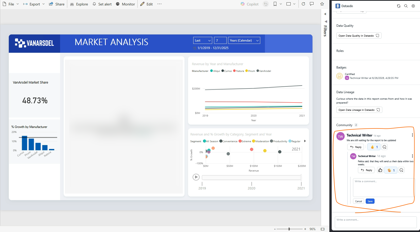Click the bookmark icon
Screen dimensions: 420x232
pos(275,4)
